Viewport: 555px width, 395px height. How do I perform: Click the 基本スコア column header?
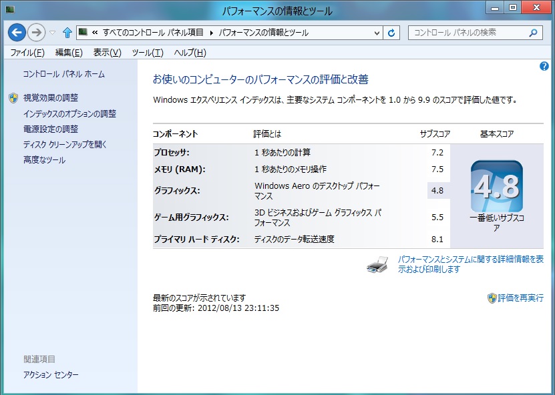(x=497, y=134)
